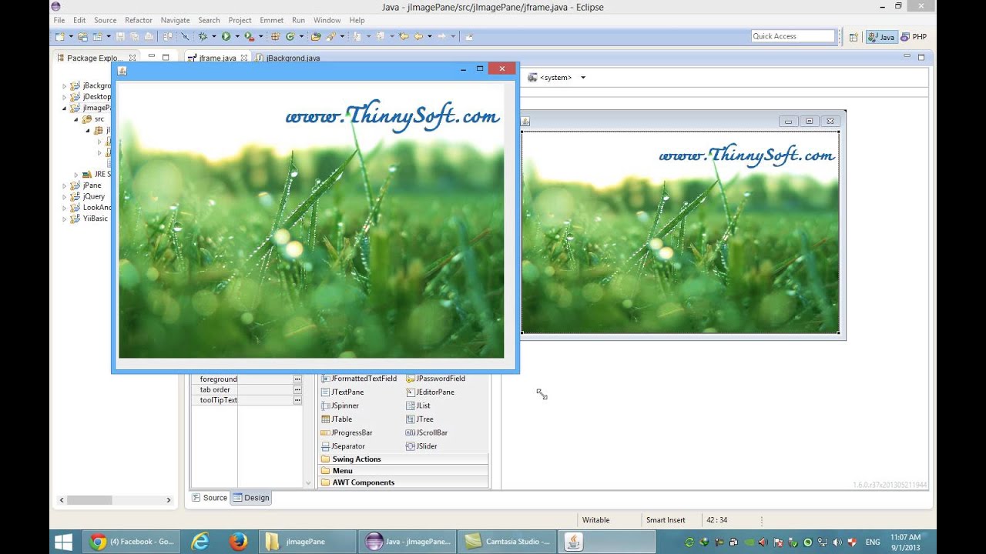Click the tab order ellipsis button
Screen dimensions: 986x554
[297, 390]
